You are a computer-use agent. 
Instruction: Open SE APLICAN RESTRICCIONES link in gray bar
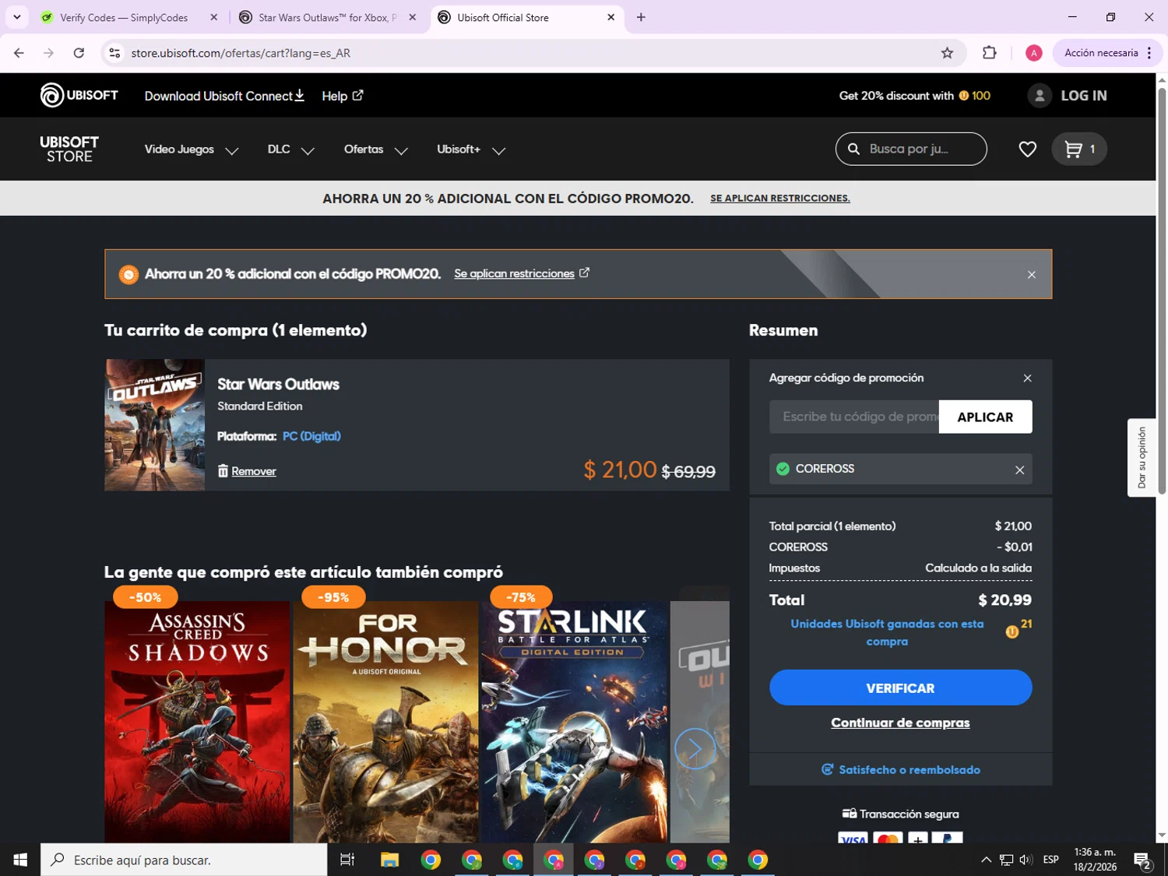(779, 199)
